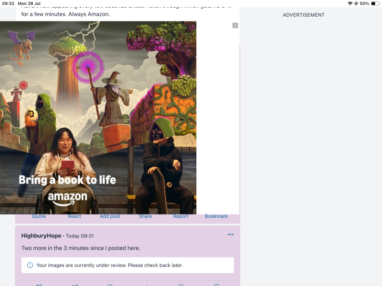Click the React smiley icon on HighburyHope's post
Screen dimensions: 382x286
(x=75, y=285)
